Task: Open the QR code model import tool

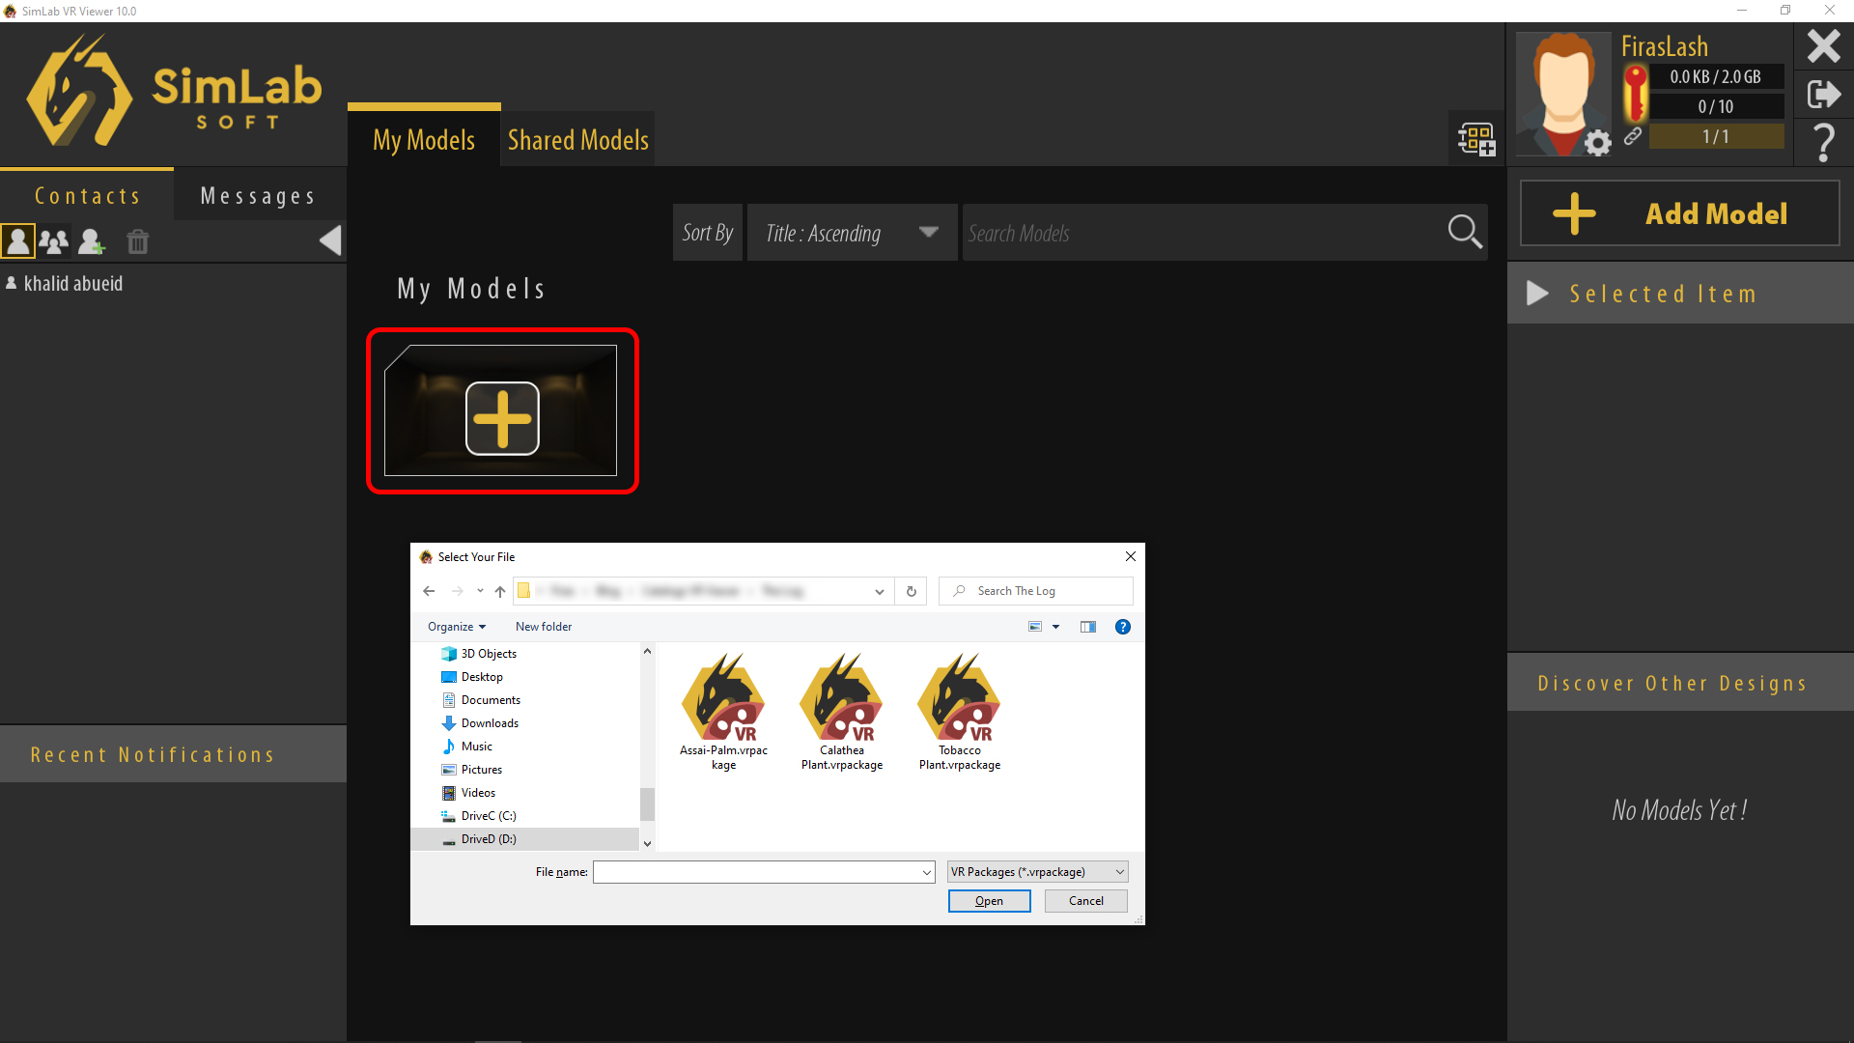Action: pyautogui.click(x=1476, y=137)
